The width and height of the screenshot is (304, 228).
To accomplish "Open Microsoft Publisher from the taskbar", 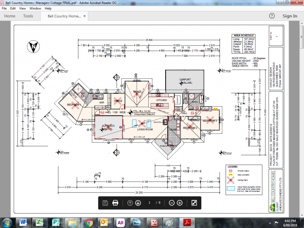I will (x=56, y=223).
